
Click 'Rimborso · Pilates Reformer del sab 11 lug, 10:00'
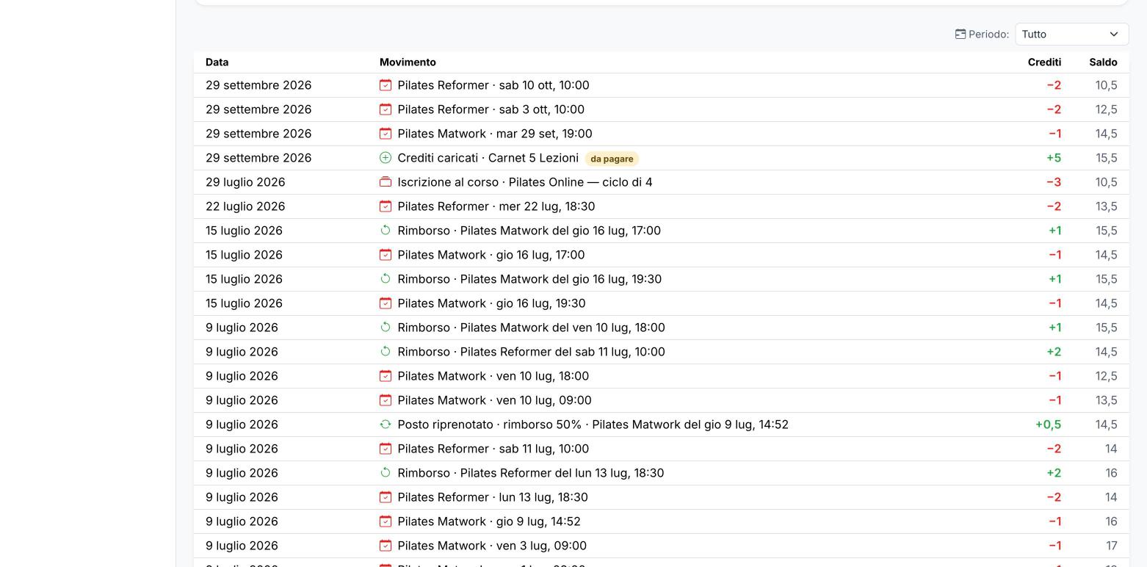click(532, 352)
